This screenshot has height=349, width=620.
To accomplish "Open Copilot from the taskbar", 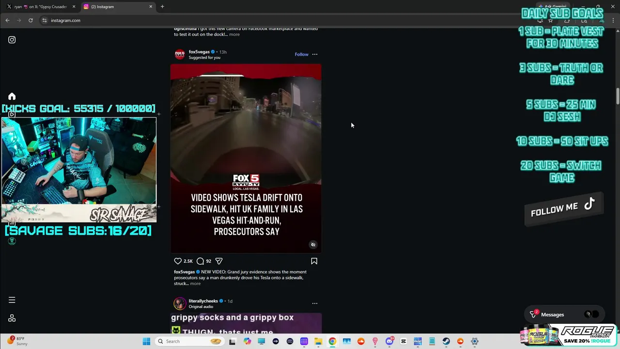I will click(248, 341).
